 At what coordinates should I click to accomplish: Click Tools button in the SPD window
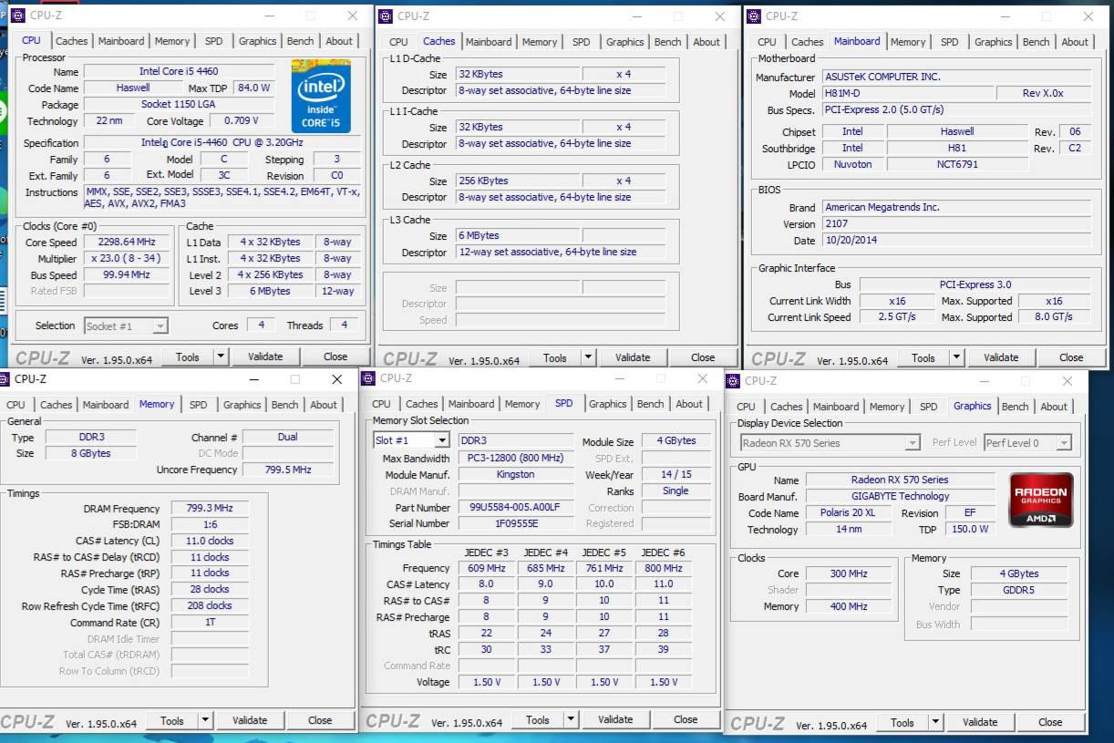coord(538,719)
